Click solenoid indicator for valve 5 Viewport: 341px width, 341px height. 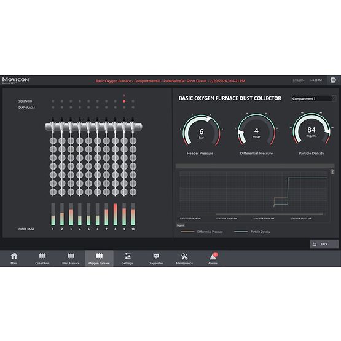88,101
